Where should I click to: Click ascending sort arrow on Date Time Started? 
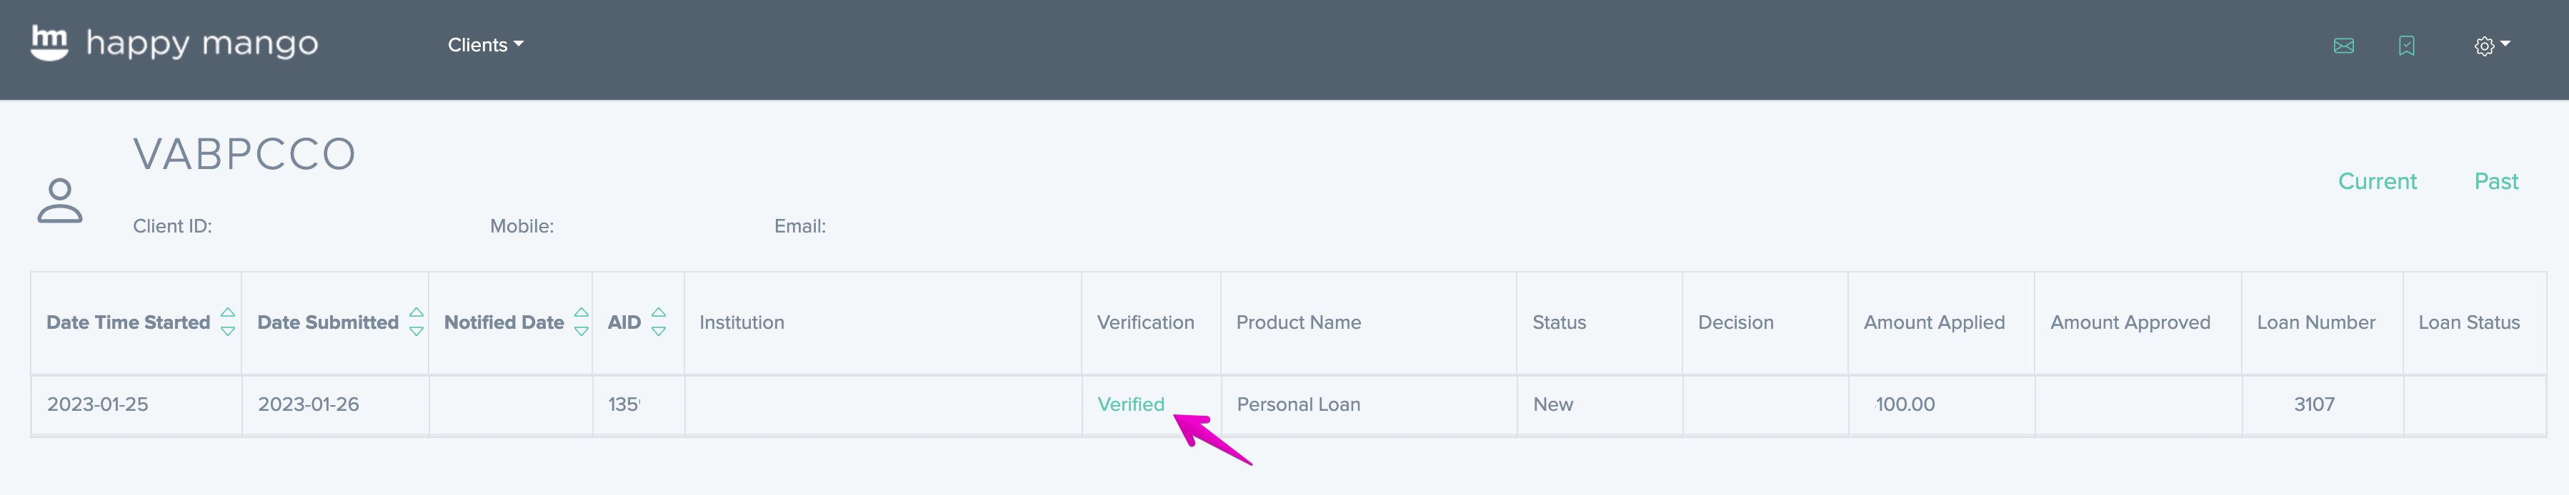click(229, 314)
